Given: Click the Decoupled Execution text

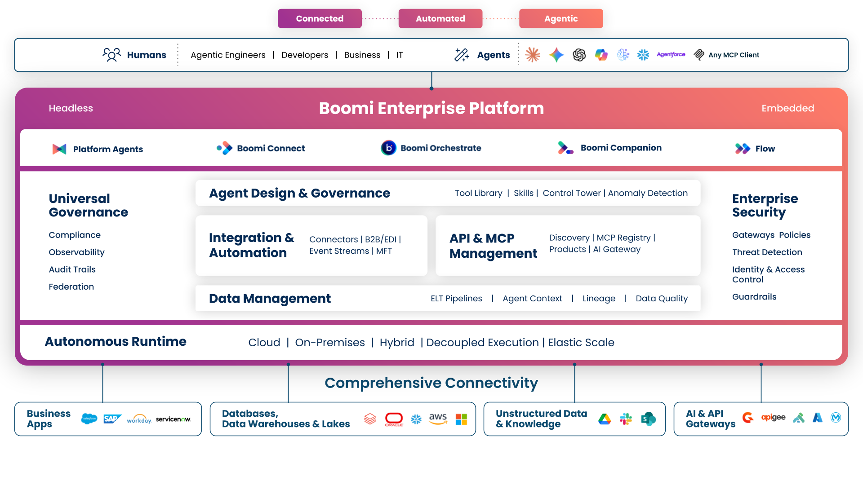Looking at the screenshot, I should [482, 343].
